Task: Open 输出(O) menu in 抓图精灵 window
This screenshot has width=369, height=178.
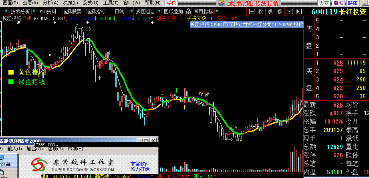Action: pyautogui.click(x=34, y=149)
